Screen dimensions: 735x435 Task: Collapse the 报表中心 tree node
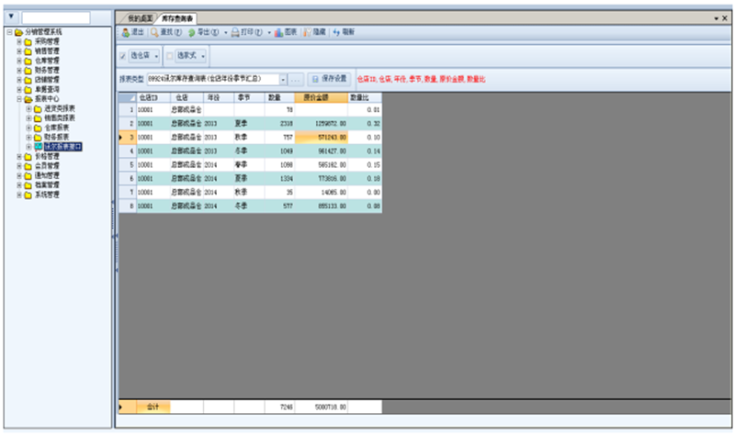click(x=18, y=98)
